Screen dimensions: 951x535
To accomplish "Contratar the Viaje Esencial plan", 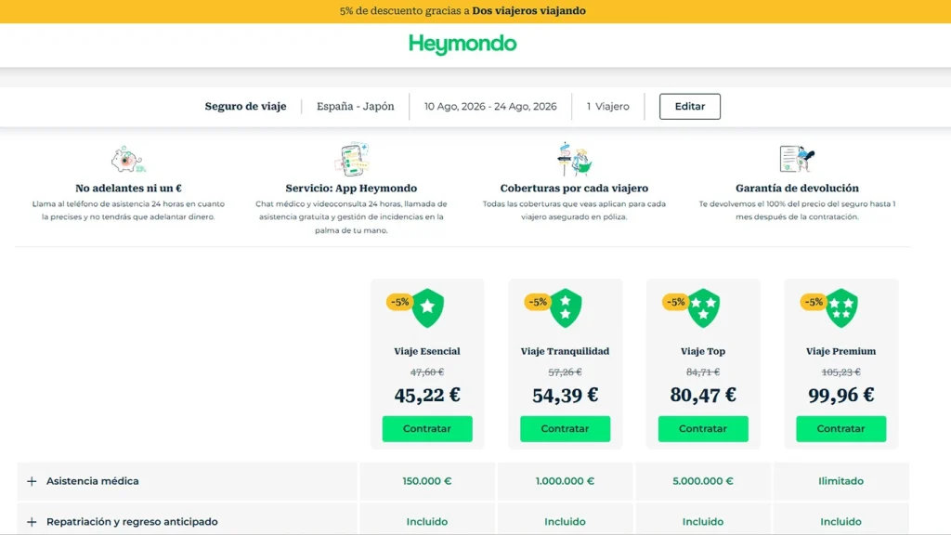I will coord(427,428).
